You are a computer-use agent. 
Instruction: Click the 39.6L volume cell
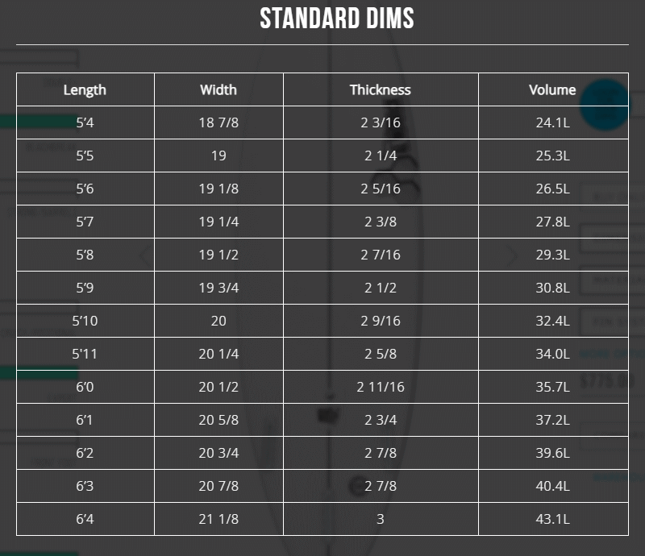(552, 453)
